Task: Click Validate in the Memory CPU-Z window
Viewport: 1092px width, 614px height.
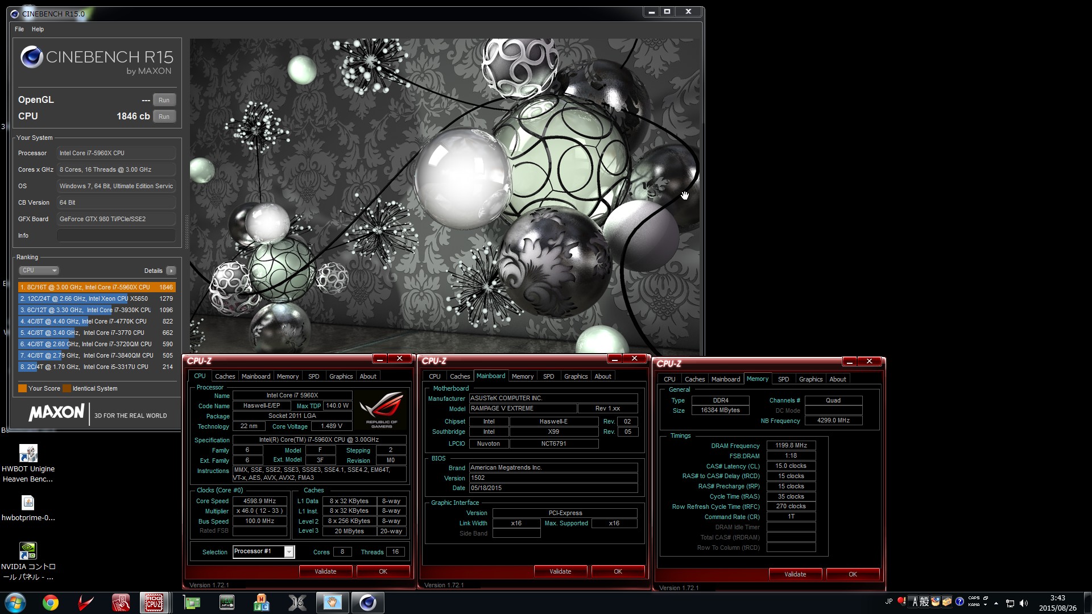Action: pyautogui.click(x=795, y=574)
